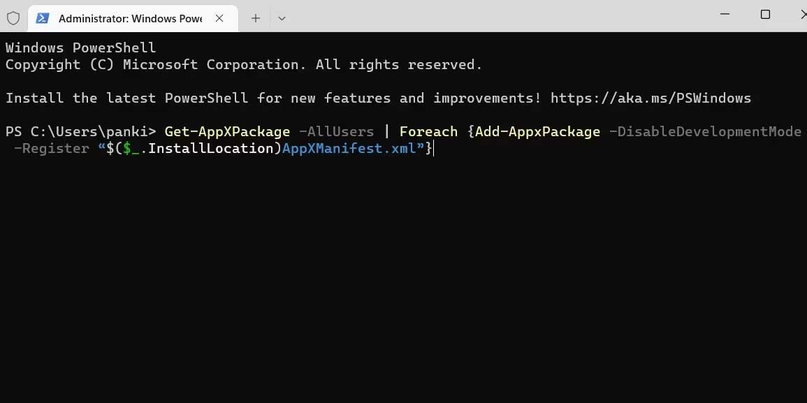Open a new terminal tab with the plus icon
807x403 pixels.
255,18
